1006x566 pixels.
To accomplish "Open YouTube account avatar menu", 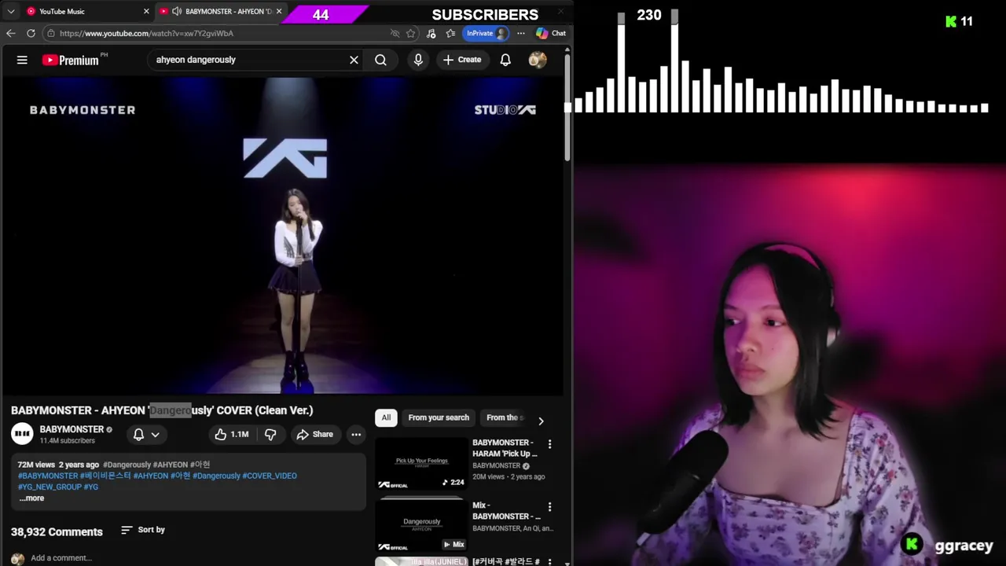I will coord(538,60).
